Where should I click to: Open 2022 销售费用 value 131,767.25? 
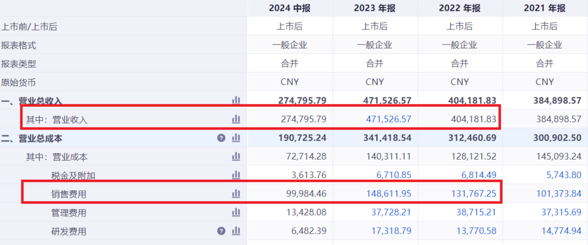click(x=473, y=194)
